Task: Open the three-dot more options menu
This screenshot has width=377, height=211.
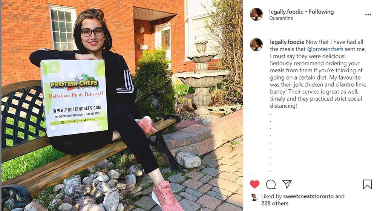Action: point(368,15)
